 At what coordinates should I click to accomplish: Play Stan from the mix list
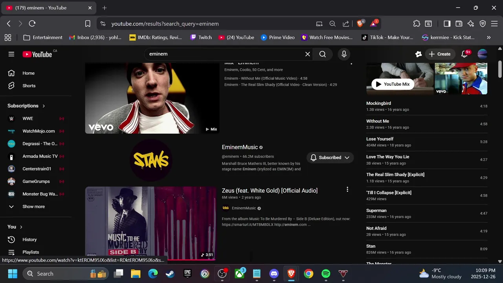tap(427, 249)
